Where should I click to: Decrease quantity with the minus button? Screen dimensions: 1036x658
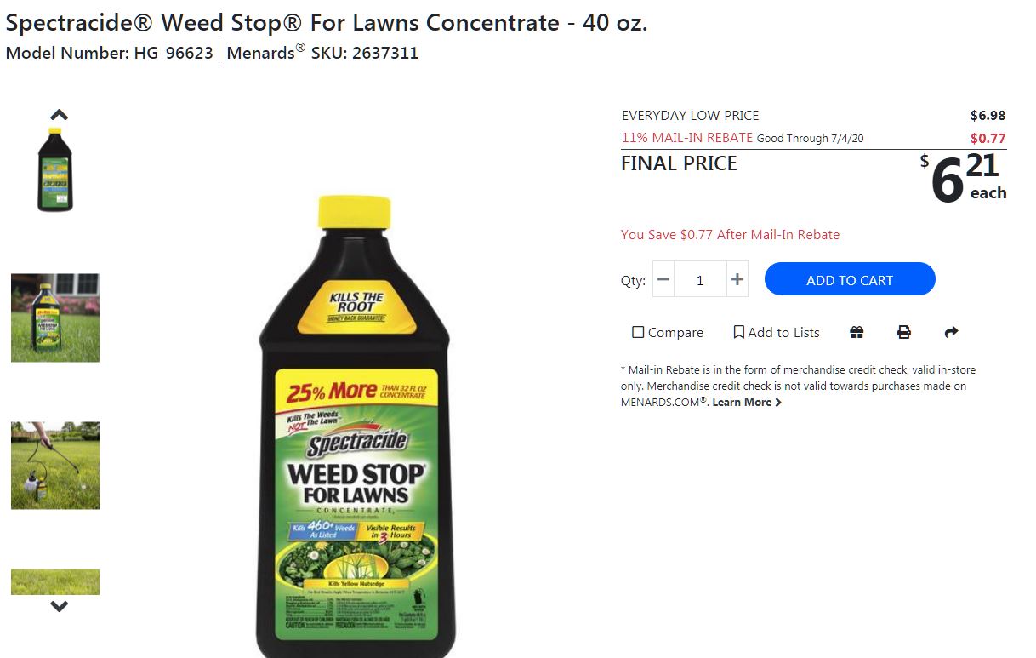(x=663, y=279)
